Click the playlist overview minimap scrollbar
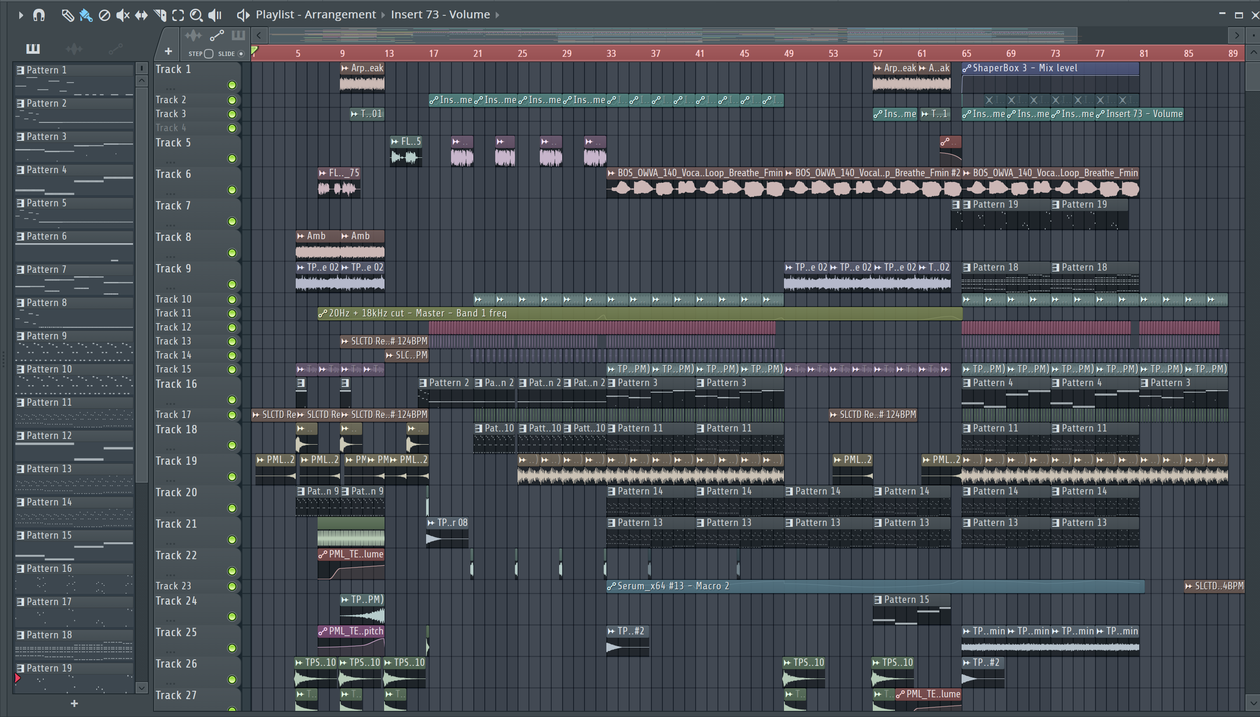 (x=672, y=35)
